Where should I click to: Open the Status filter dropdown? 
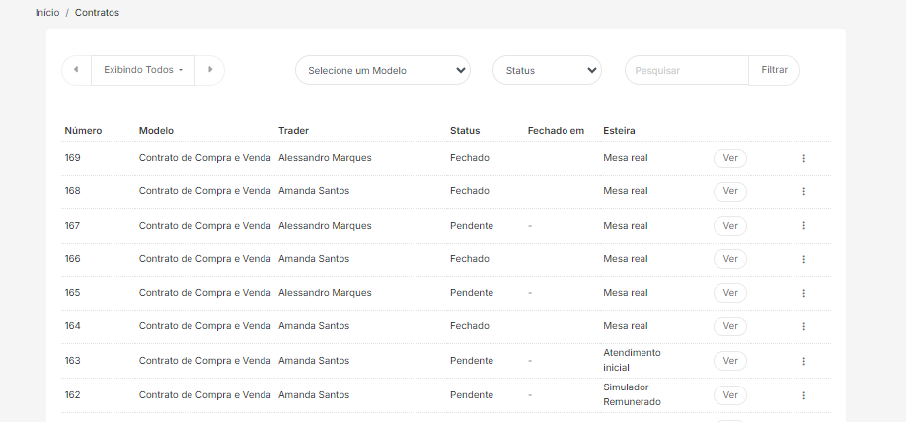[547, 70]
